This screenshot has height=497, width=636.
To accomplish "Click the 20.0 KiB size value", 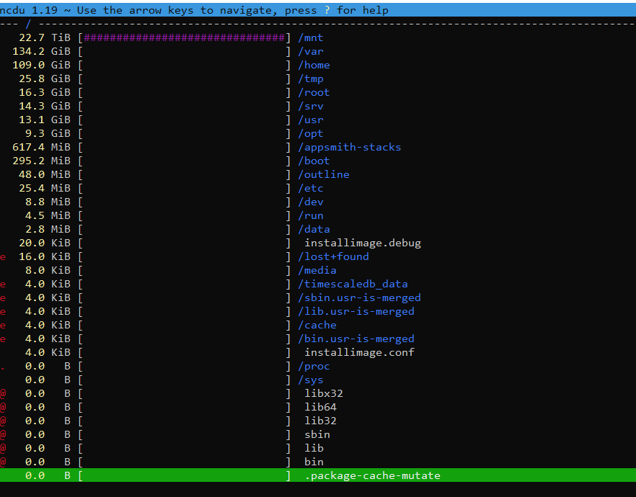I will click(45, 243).
